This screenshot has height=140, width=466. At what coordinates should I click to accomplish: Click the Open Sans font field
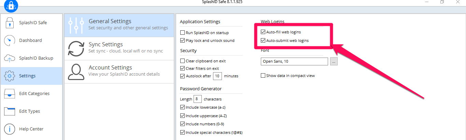[294, 62]
